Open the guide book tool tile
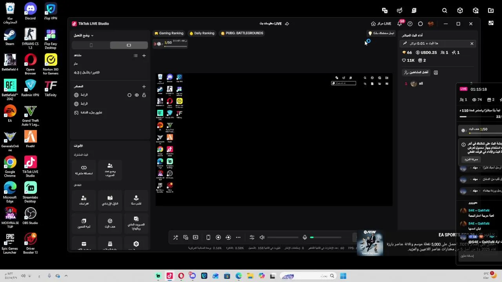Image resolution: width=502 pixels, height=282 pixels. pyautogui.click(x=110, y=200)
